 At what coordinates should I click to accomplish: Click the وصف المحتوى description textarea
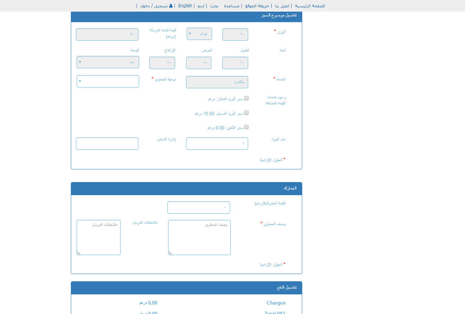coord(199,237)
